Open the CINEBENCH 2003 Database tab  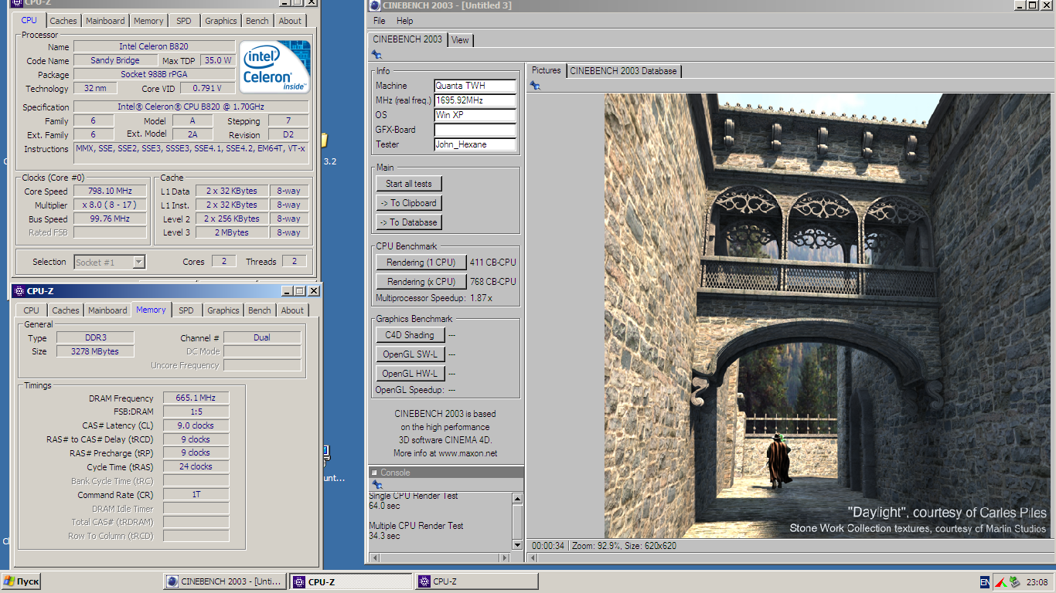(623, 71)
